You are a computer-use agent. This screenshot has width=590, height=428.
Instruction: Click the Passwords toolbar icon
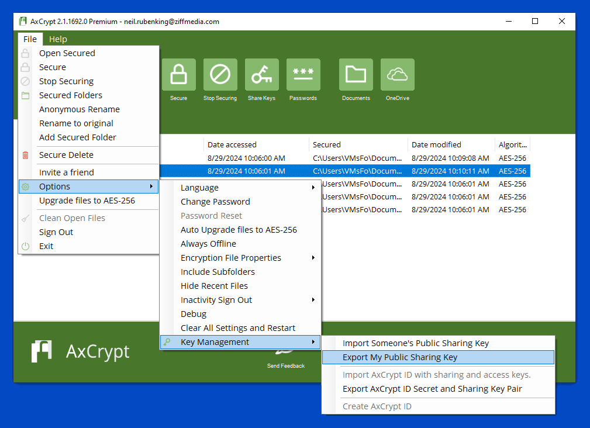[303, 75]
